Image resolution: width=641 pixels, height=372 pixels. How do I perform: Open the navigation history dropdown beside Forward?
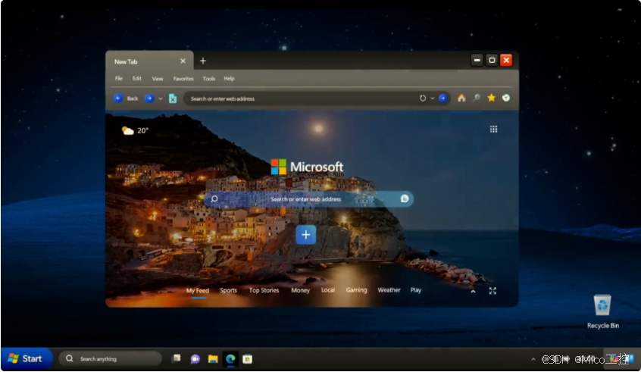(x=161, y=98)
